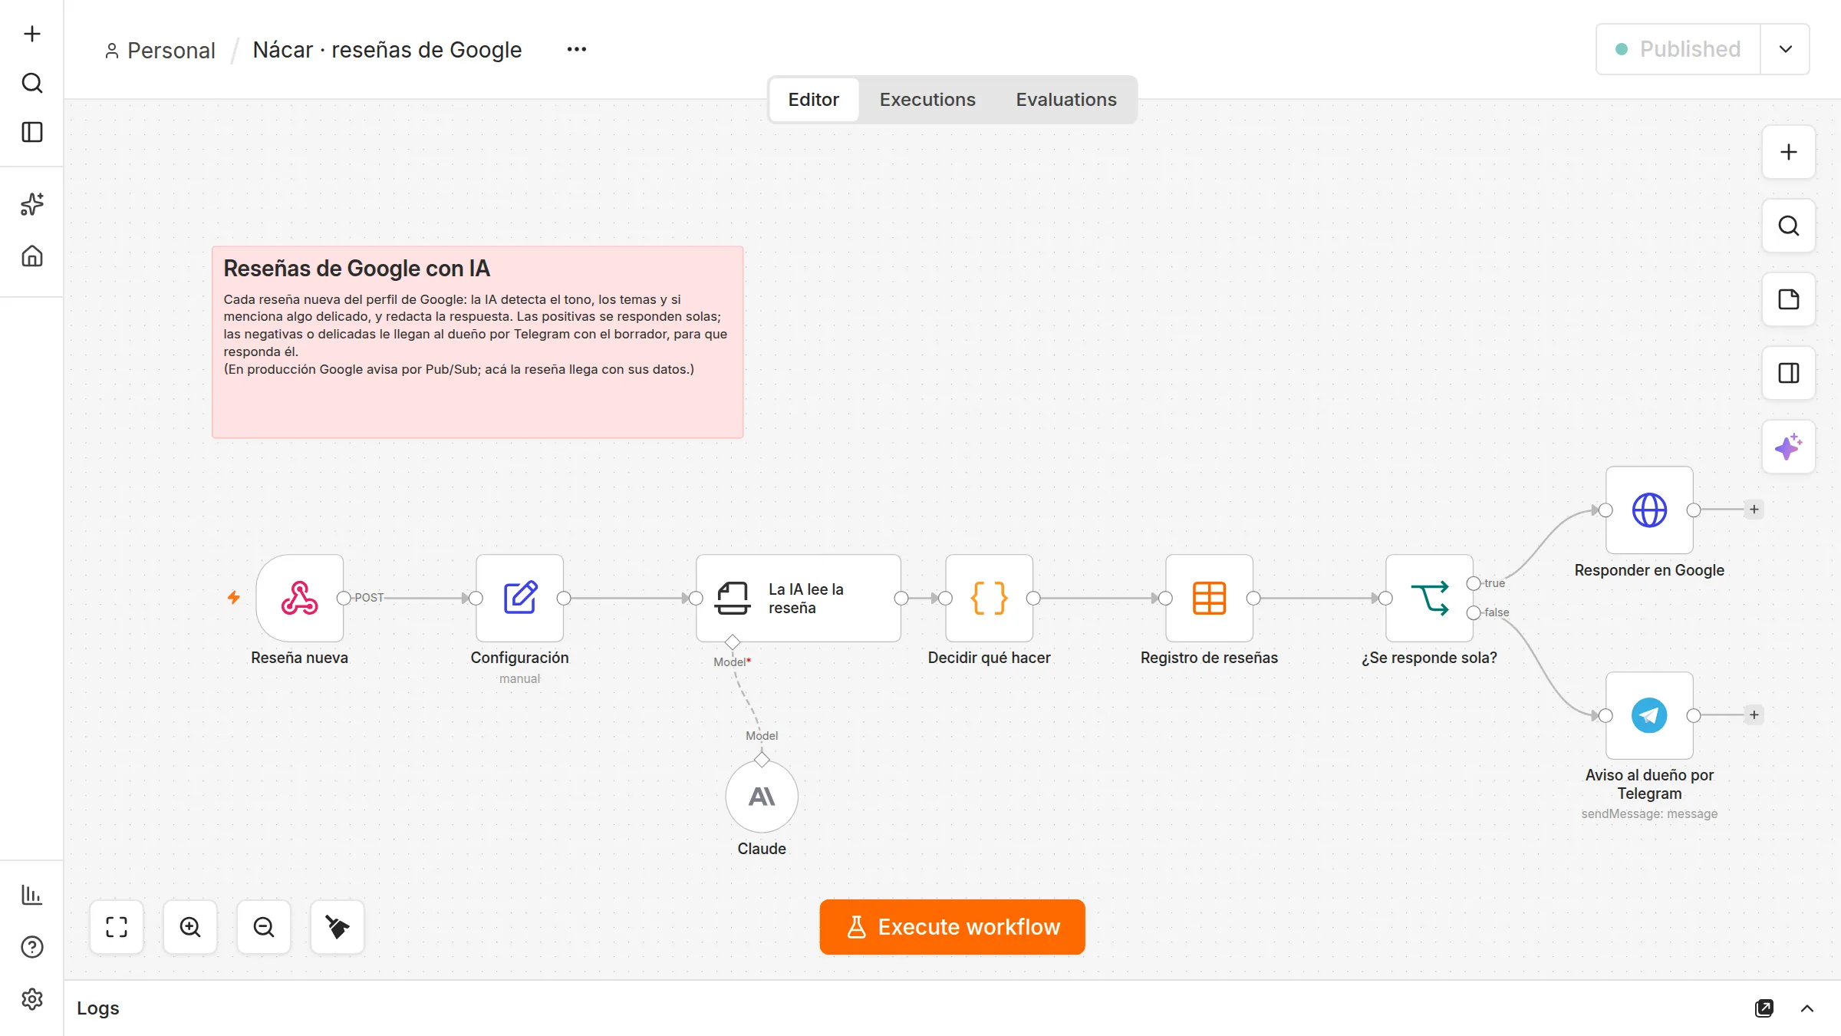Open search from the left sidebar

tap(32, 83)
